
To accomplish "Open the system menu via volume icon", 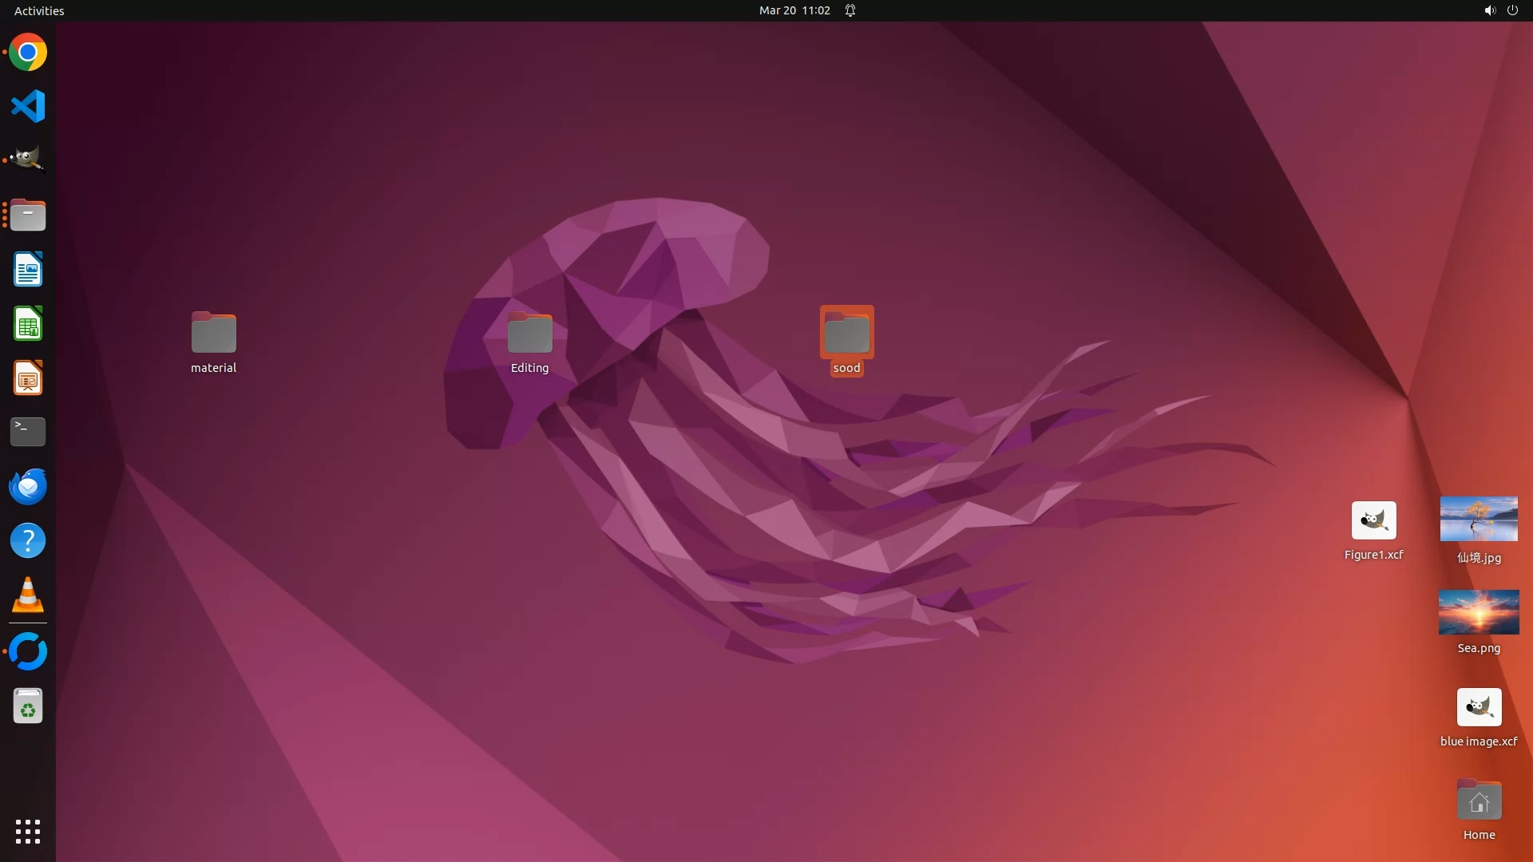I will (x=1489, y=10).
